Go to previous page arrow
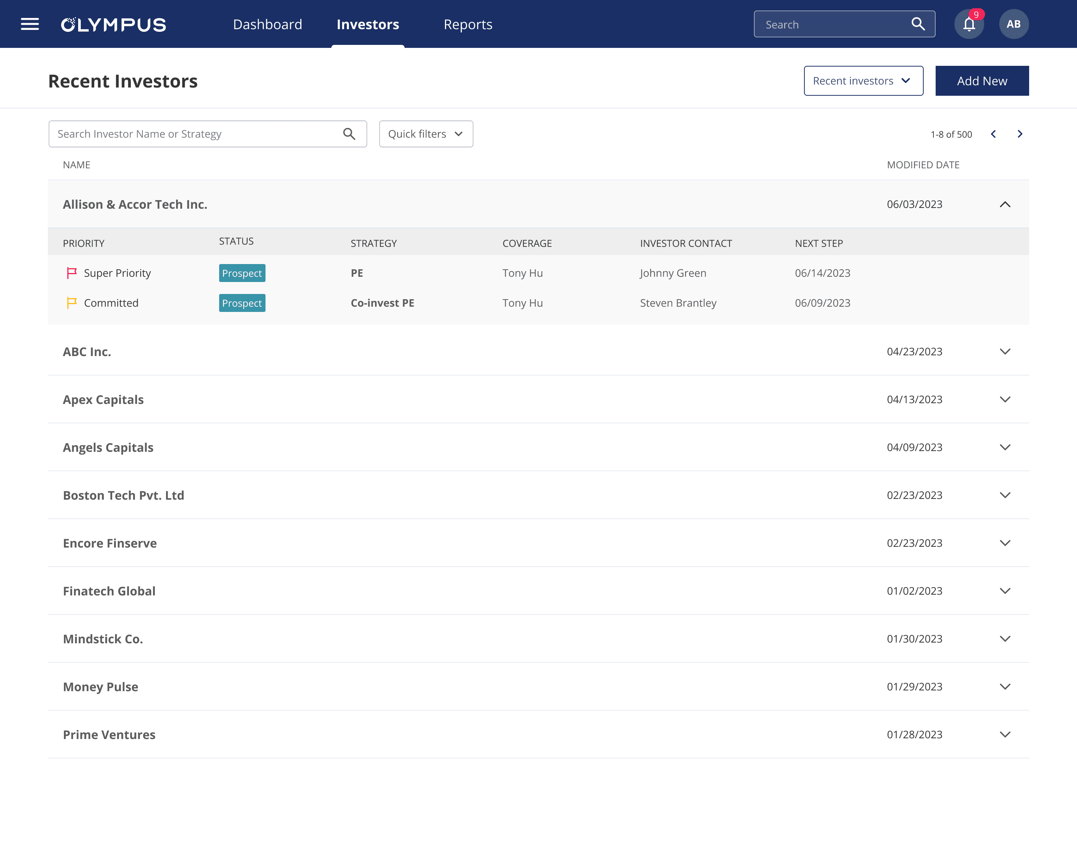Viewport: 1077px width, 846px height. [x=993, y=134]
